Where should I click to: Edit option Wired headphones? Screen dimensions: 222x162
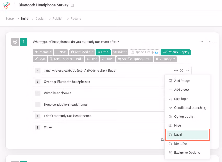pos(58,93)
